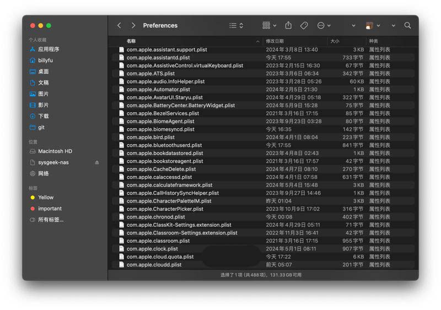The width and height of the screenshot is (441, 310).
Task: Expand the chevron left of app icon
Action: tap(353, 25)
